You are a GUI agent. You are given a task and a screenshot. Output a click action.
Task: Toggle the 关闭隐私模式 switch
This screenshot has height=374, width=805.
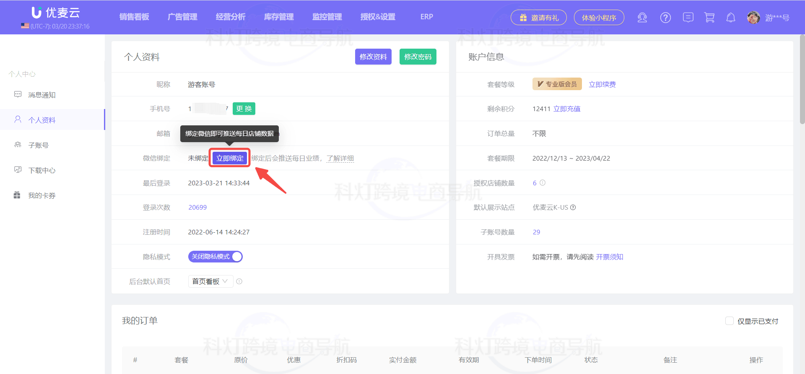216,257
